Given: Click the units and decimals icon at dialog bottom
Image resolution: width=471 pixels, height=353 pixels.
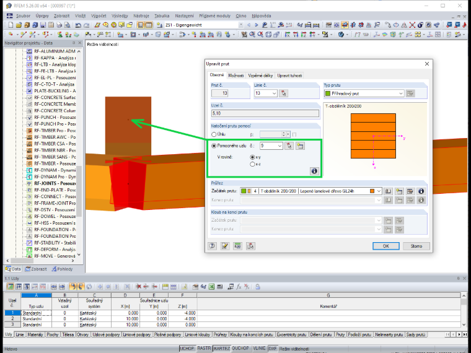Looking at the screenshot, I should (237, 246).
